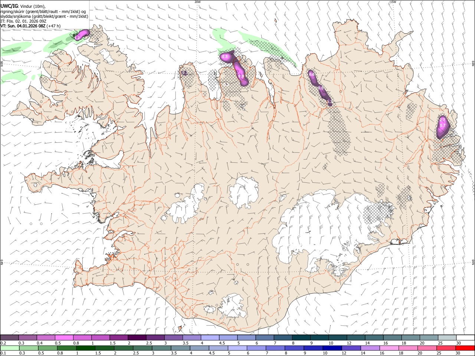475x356 pixels.
Task: Click the '0.2' label starting the snow scale
Action: coord(3,342)
